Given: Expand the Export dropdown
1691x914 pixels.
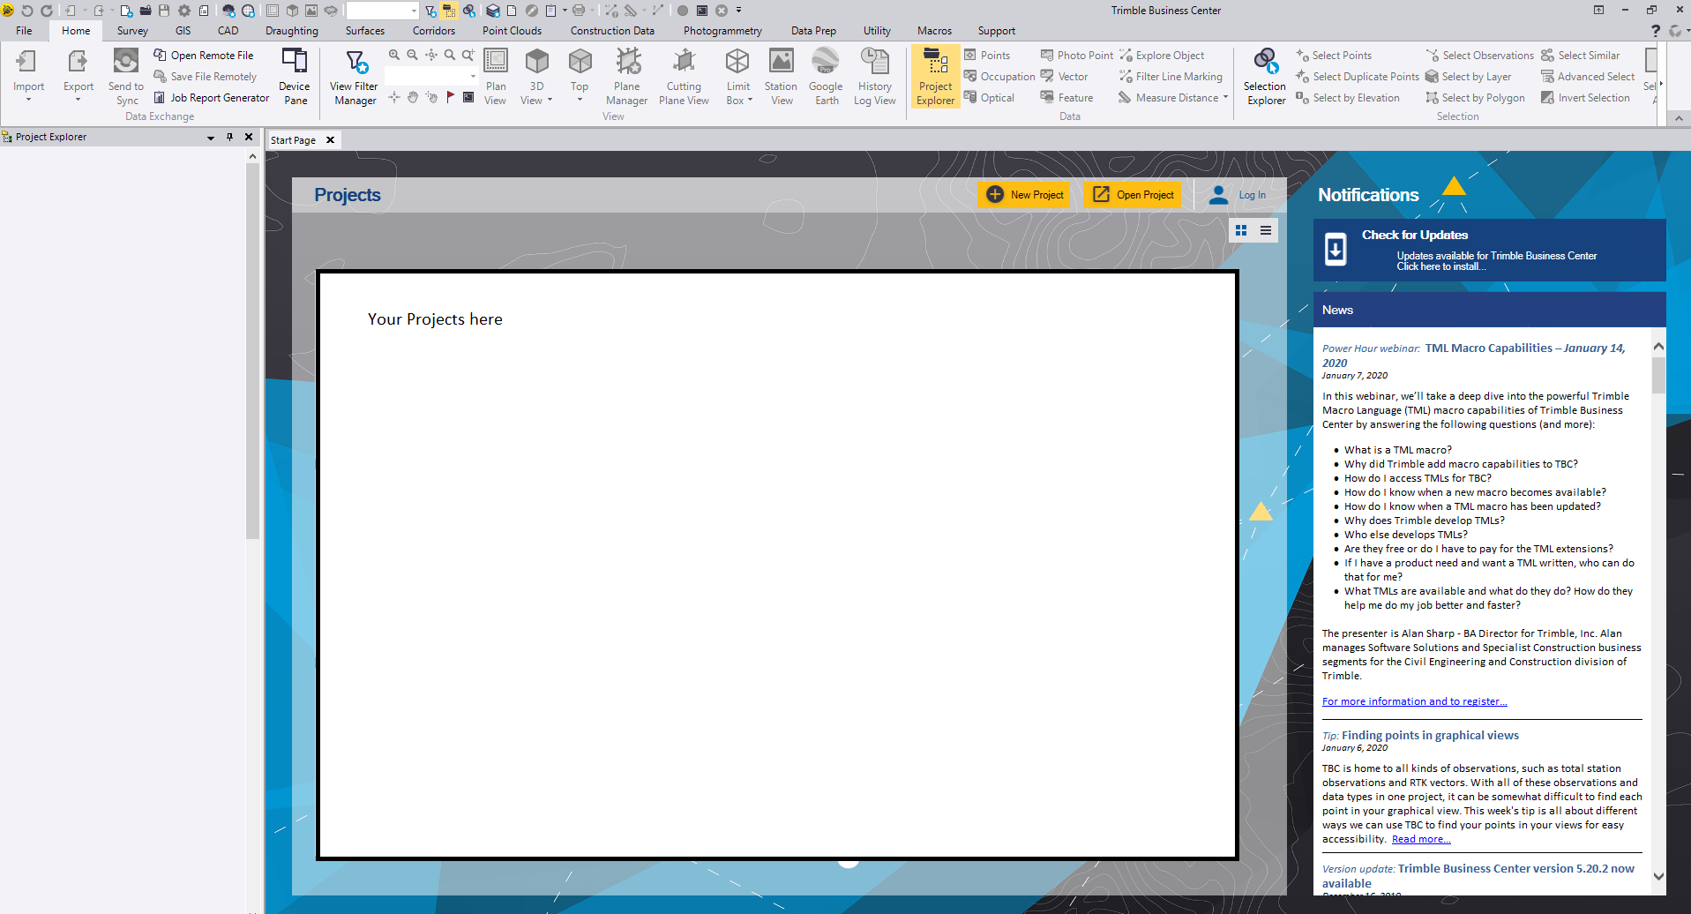Looking at the screenshot, I should (78, 100).
